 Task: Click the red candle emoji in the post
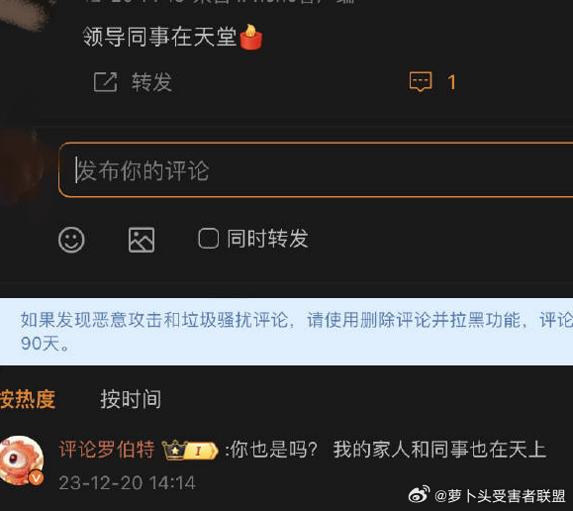[x=251, y=37]
